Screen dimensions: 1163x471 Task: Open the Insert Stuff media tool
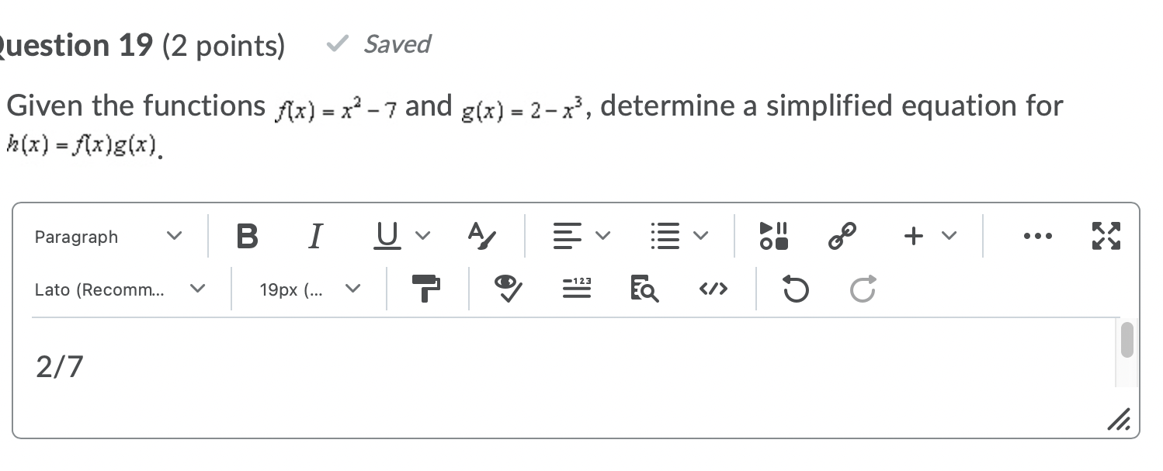click(774, 236)
